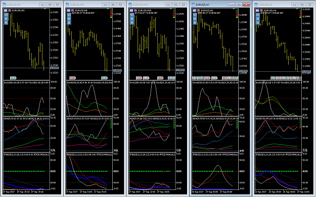Viewport: 316px width, 197px height.
Task: Click the chart window icon in the EURUSD,M1 title bar
Action: [x=4, y=5]
